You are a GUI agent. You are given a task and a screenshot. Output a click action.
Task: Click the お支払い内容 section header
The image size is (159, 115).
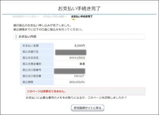coord(79,37)
